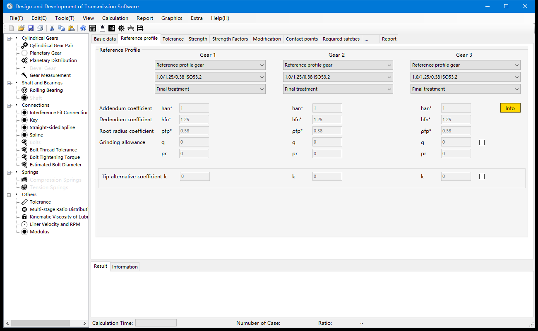Open Gear 3 ISO53.2 profile dropdown
The height and width of the screenshot is (331, 538).
[466, 77]
